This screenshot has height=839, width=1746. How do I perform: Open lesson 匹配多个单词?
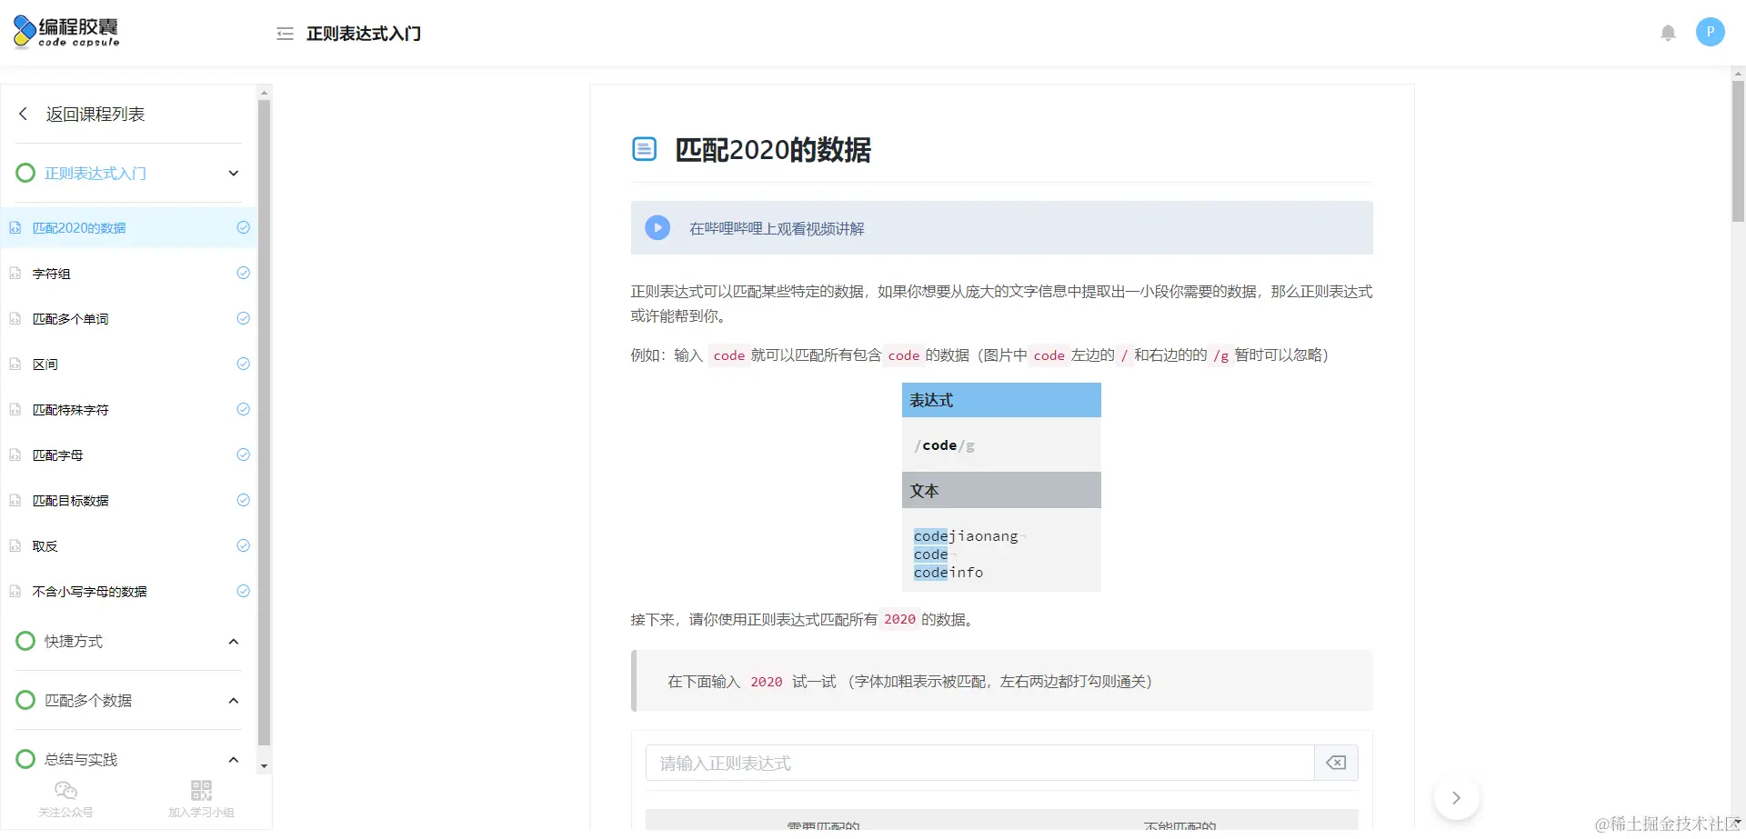click(x=70, y=319)
